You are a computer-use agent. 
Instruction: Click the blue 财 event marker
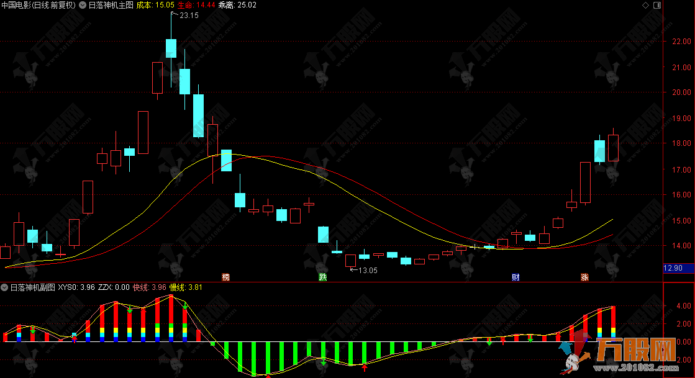516,277
